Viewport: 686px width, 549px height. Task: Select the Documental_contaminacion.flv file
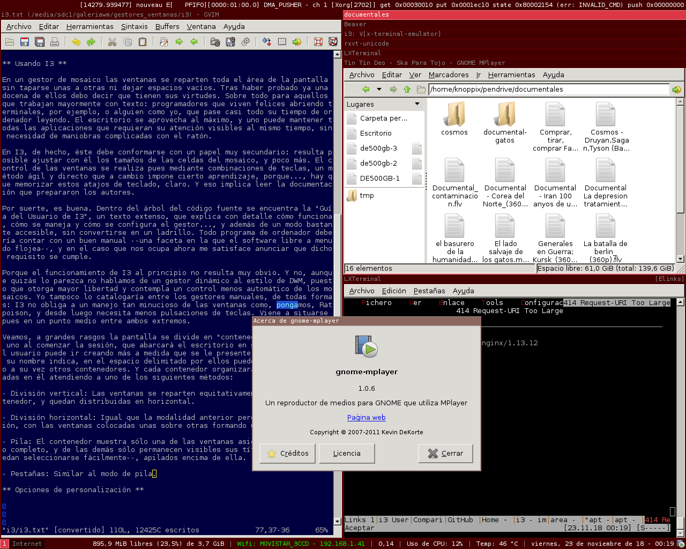455,182
